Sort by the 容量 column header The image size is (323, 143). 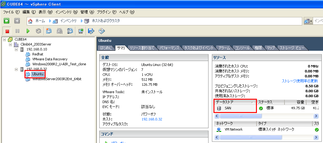pyautogui.click(x=295, y=102)
